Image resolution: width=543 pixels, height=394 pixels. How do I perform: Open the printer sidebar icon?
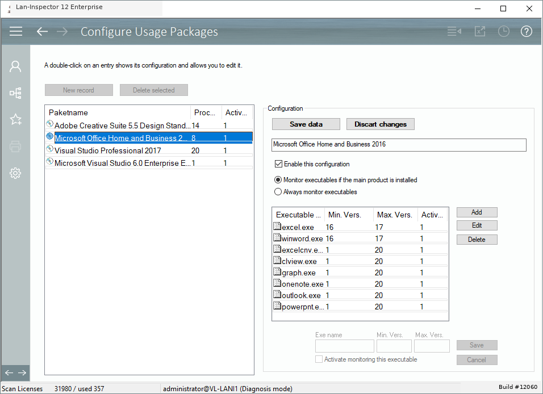point(15,146)
